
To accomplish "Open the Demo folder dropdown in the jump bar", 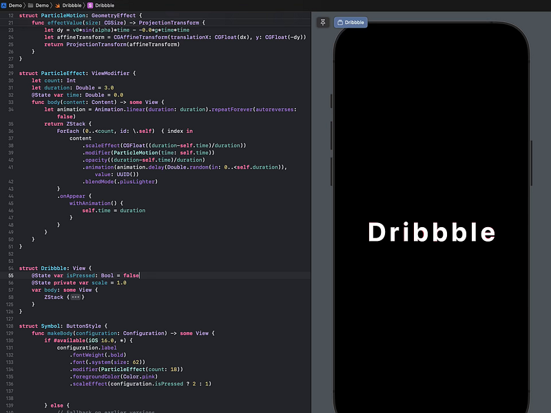I will (x=40, y=6).
